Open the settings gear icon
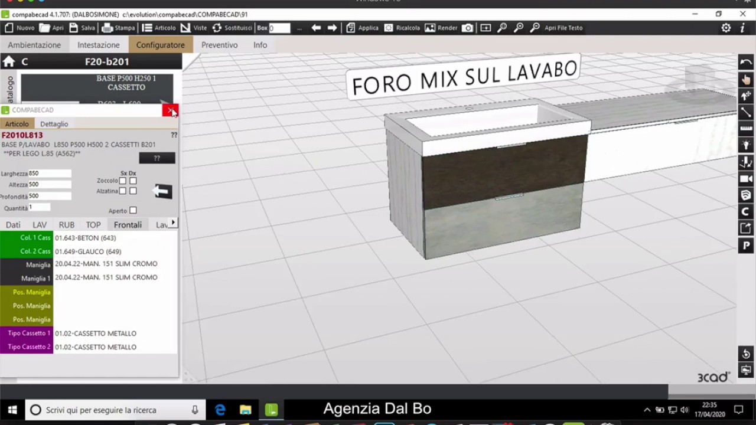Viewport: 756px width, 425px height. tap(726, 28)
